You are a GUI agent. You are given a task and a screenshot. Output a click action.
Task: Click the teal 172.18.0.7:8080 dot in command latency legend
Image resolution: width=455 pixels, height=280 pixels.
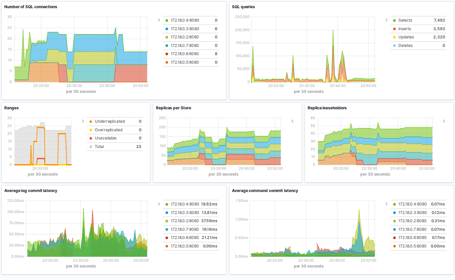pyautogui.click(x=394, y=229)
